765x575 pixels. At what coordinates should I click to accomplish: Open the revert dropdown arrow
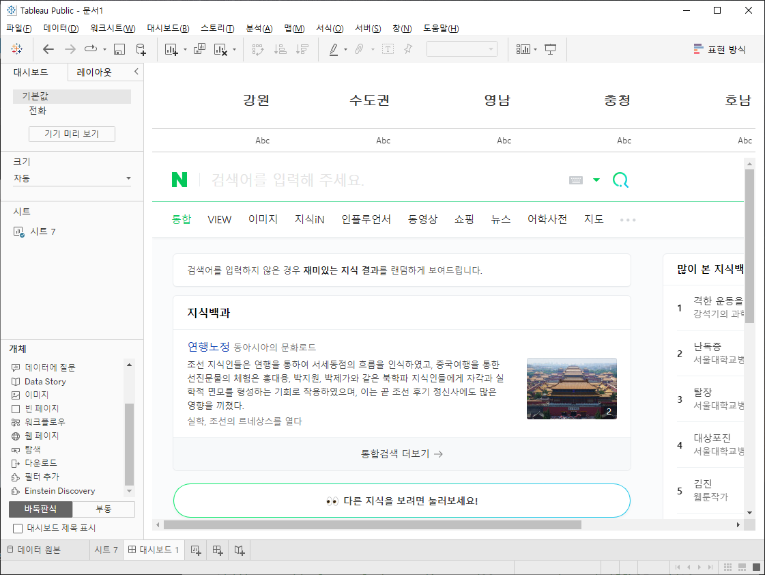[104, 49]
